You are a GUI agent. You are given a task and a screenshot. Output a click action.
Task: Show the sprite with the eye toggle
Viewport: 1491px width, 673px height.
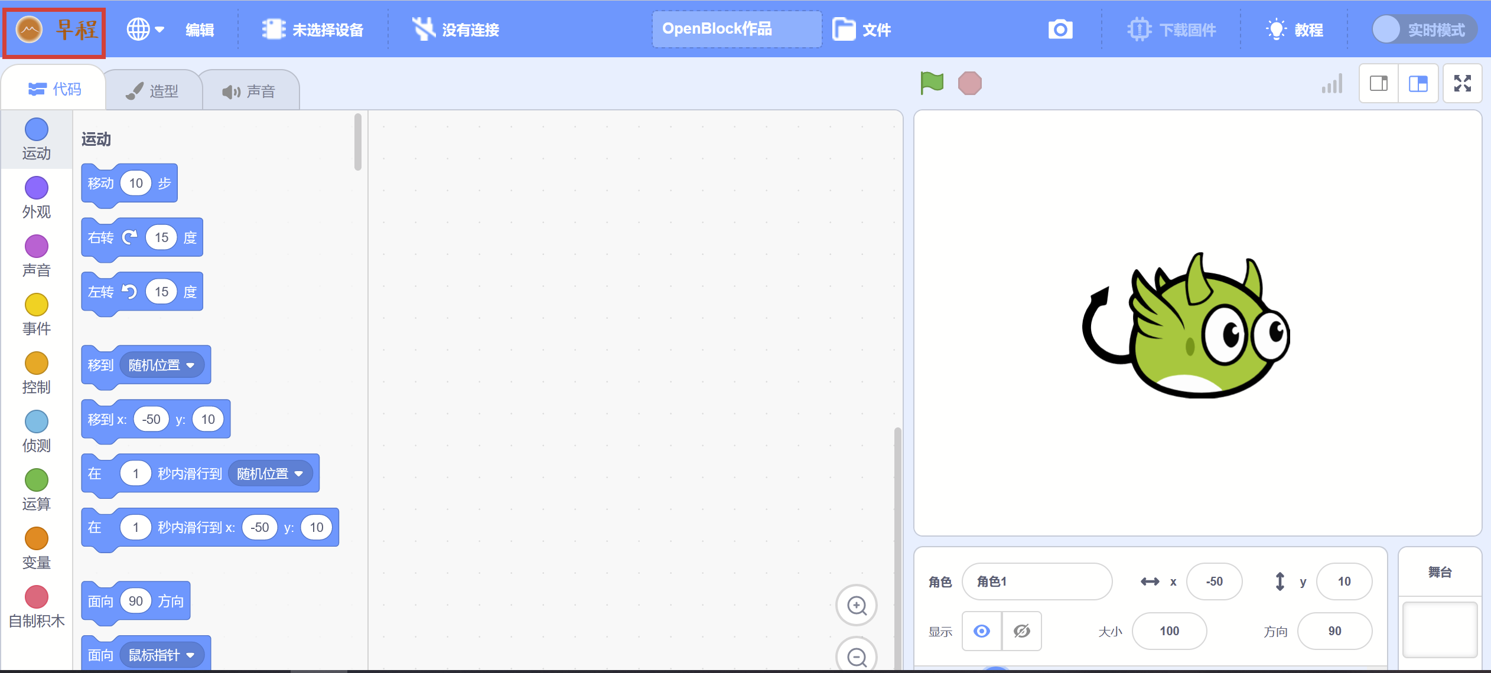pyautogui.click(x=981, y=630)
